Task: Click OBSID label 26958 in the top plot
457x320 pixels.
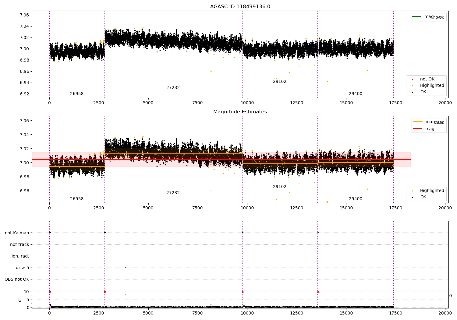Action: point(77,94)
